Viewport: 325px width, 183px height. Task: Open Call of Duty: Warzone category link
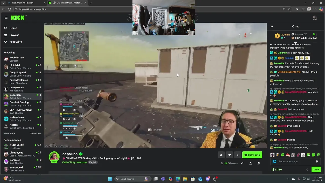click(x=74, y=162)
